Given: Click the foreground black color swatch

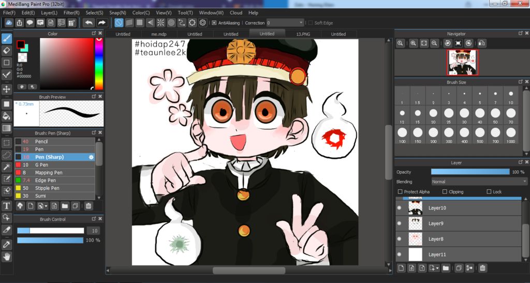Looking at the screenshot, I should click(21, 44).
